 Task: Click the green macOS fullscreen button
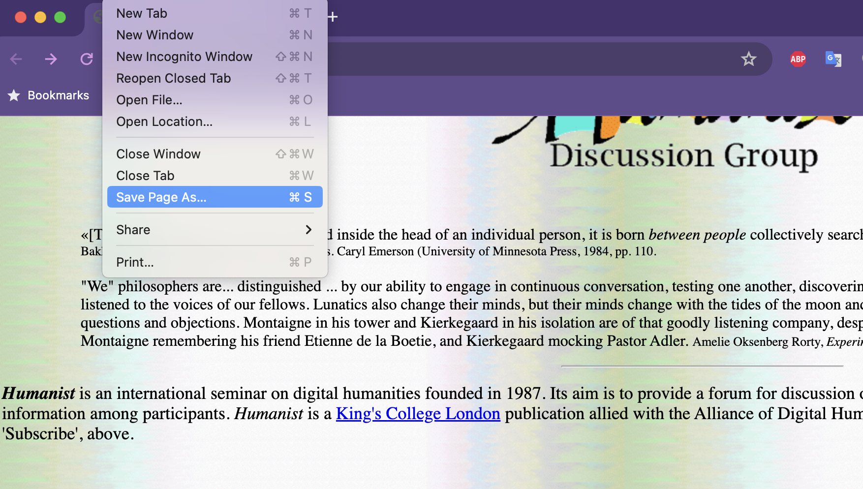click(x=60, y=17)
